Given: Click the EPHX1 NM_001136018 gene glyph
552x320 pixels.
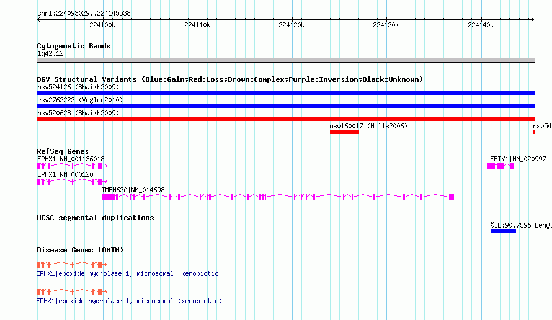Looking at the screenshot, I should tap(72, 166).
